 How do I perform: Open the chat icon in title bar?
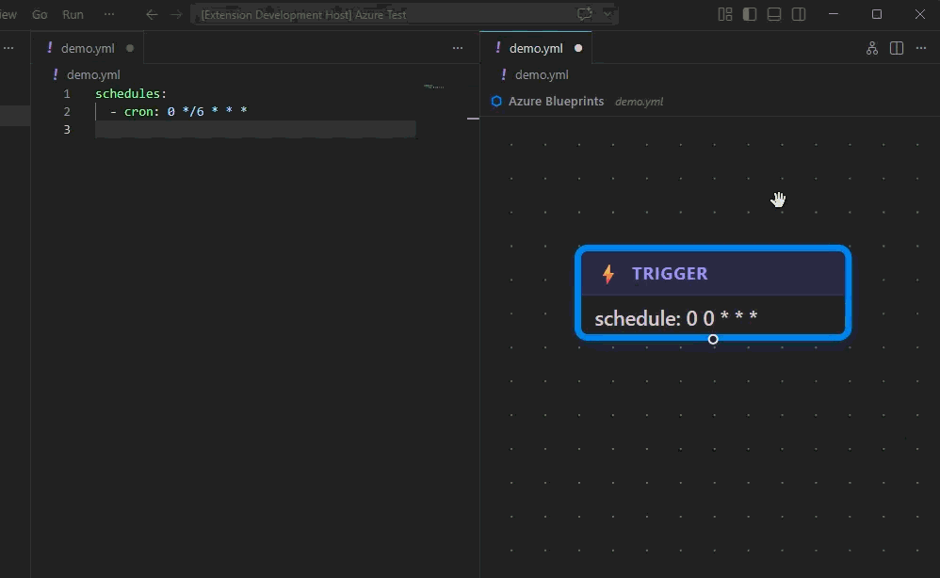click(584, 14)
